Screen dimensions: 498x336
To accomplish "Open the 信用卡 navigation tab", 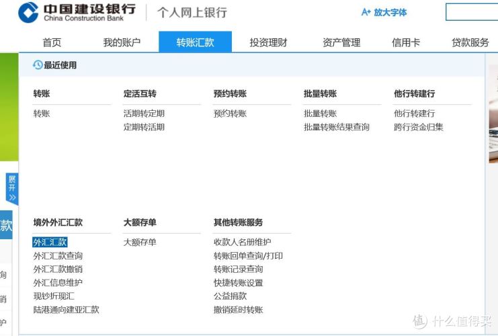I will pos(406,42).
